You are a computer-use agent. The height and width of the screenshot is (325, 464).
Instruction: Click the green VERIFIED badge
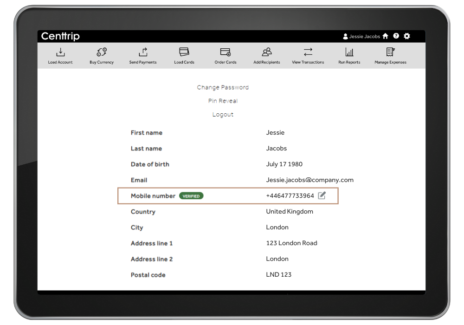pos(191,196)
